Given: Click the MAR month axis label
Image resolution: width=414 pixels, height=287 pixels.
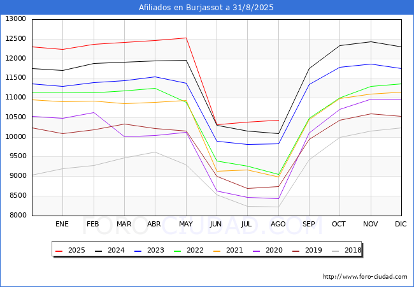Looking at the screenshot, I should 124,224.
